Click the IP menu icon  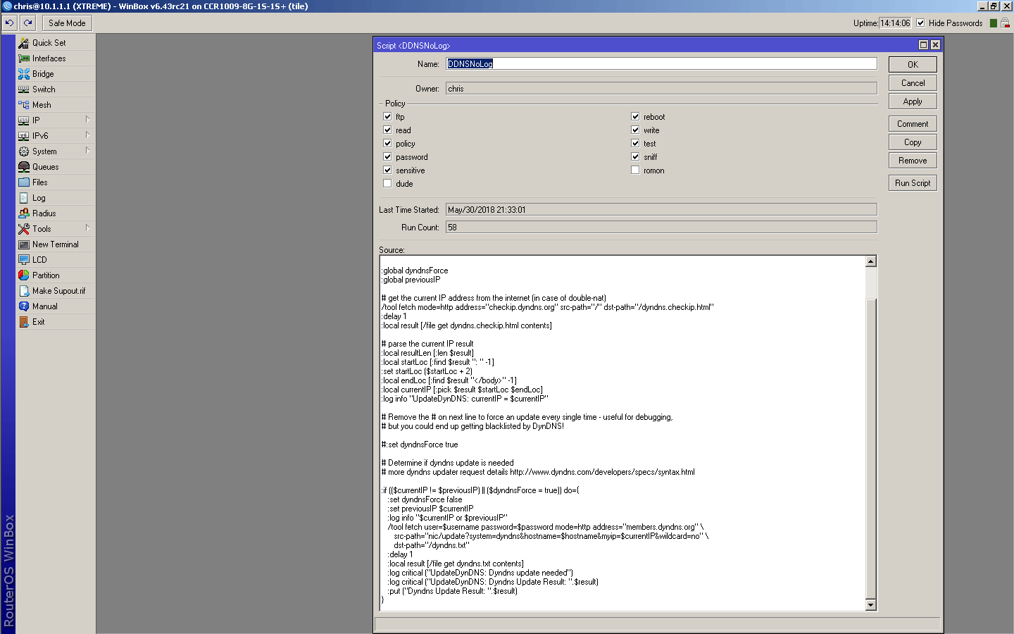pos(24,120)
